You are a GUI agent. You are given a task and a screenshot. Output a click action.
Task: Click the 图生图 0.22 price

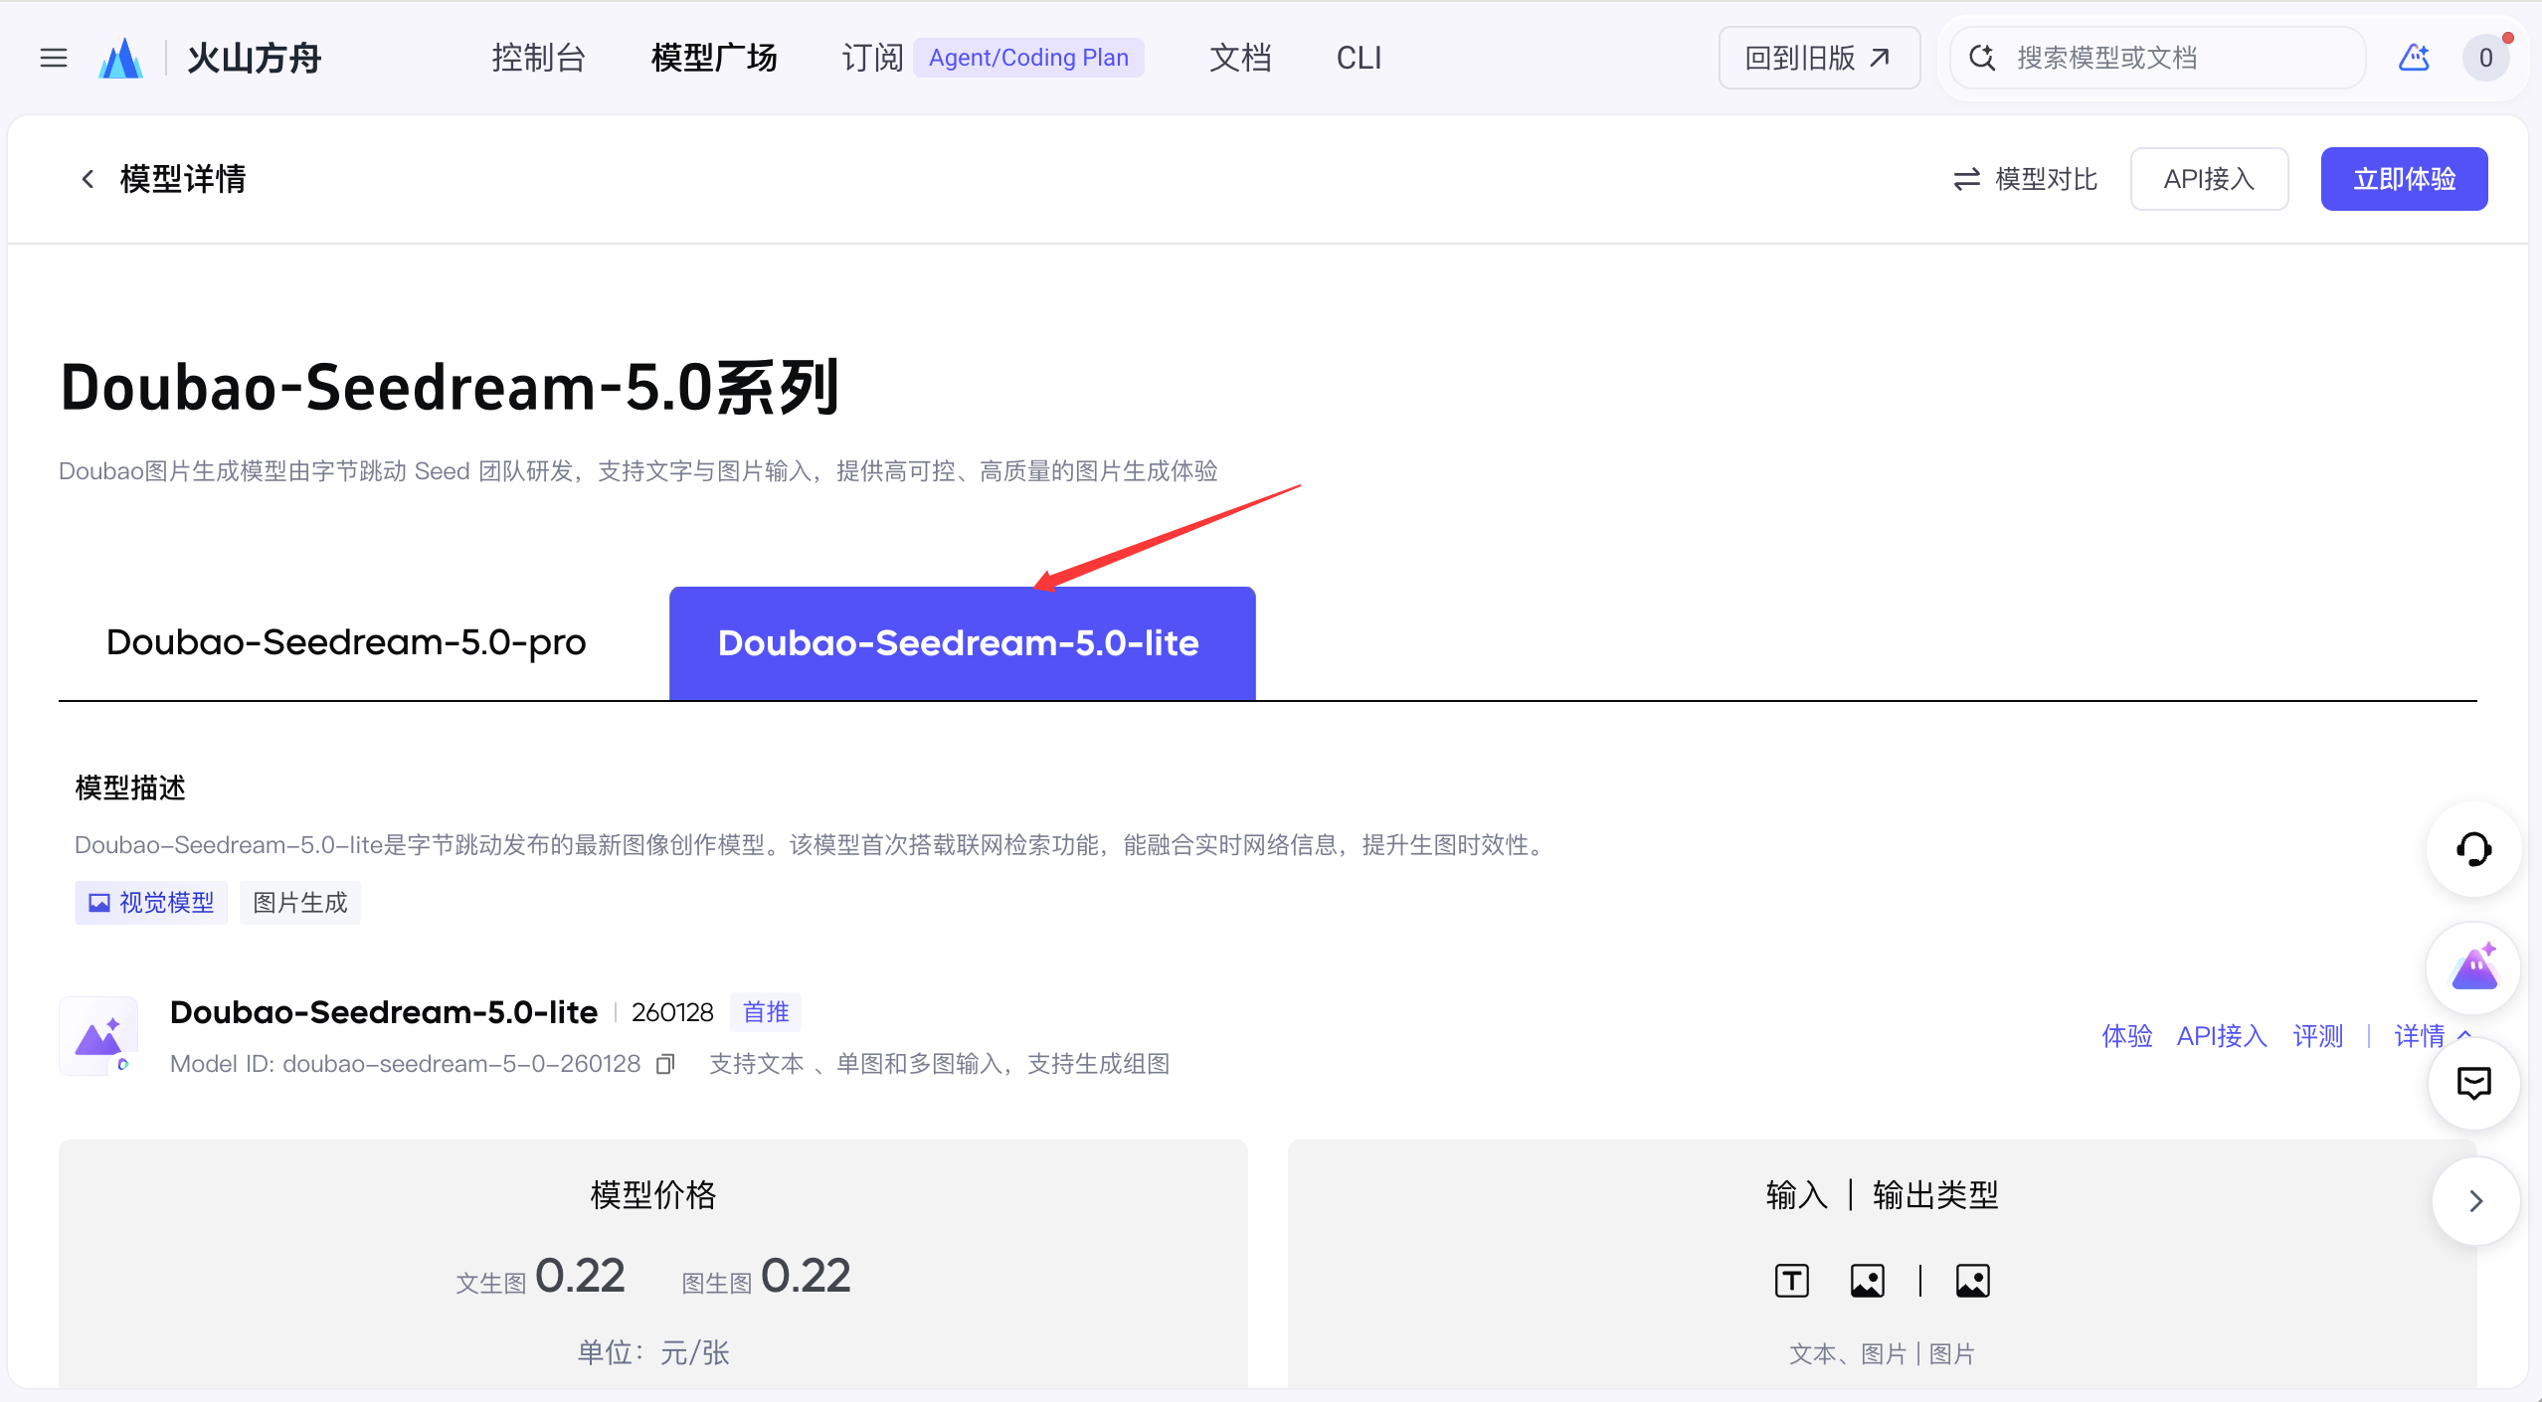point(766,1276)
